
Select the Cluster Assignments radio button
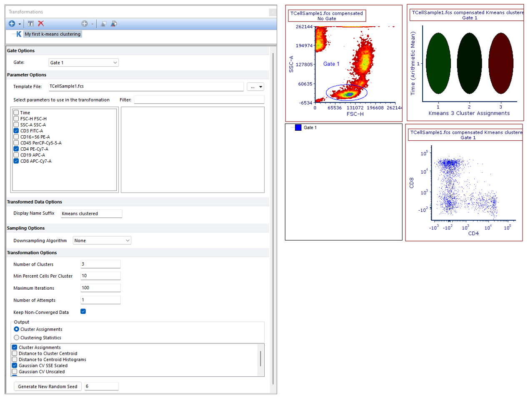click(x=17, y=329)
